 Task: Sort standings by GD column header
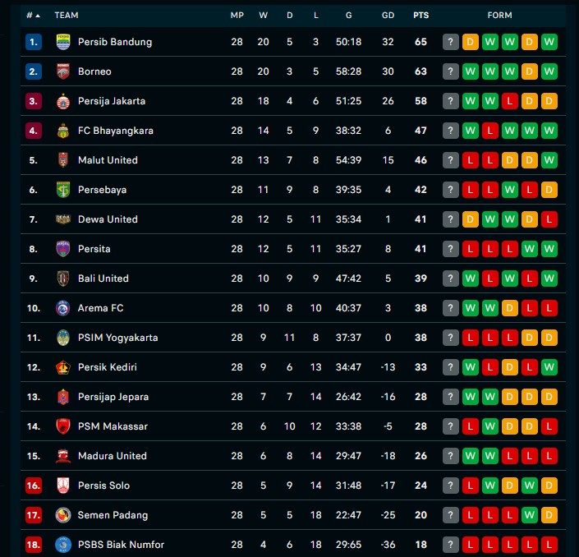point(388,15)
